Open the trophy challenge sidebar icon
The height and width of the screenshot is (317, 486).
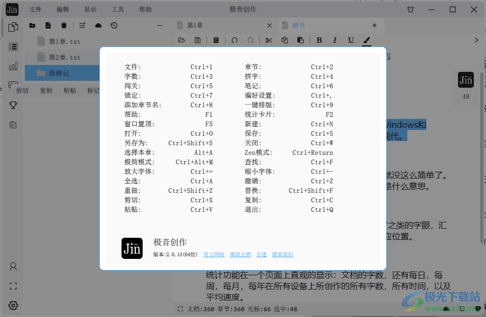click(13, 105)
